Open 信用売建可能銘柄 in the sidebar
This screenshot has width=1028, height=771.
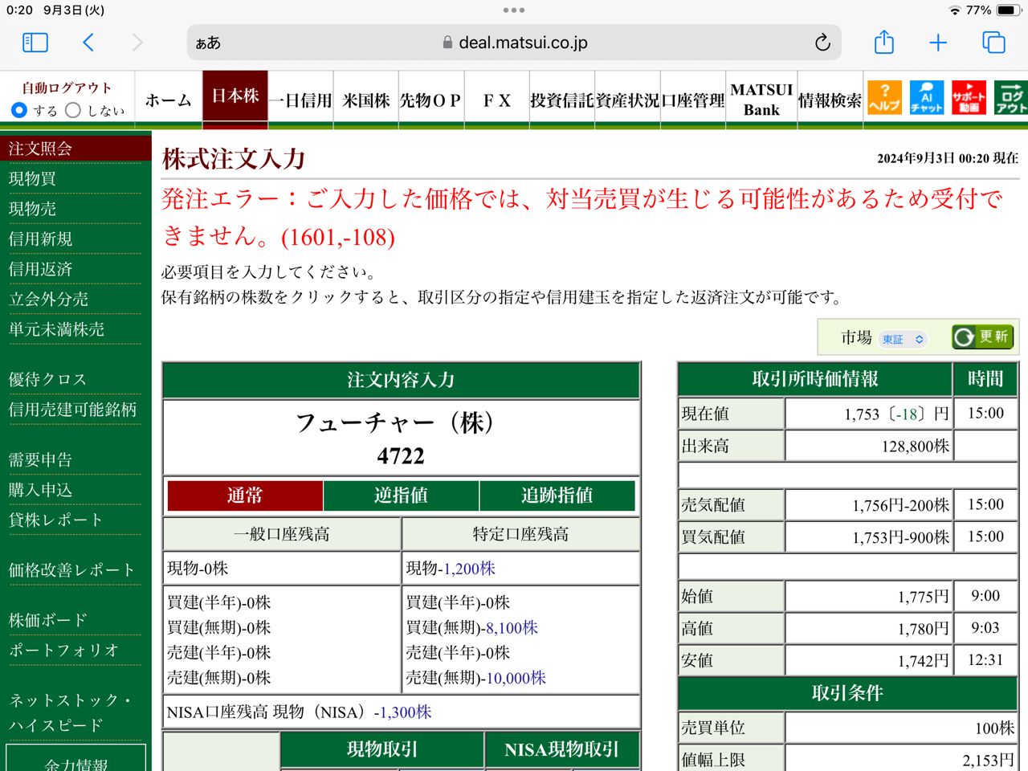(x=74, y=410)
